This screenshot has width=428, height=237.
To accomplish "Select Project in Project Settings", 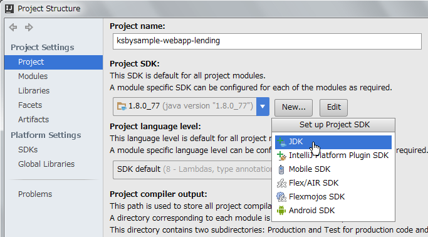I will (53, 62).
